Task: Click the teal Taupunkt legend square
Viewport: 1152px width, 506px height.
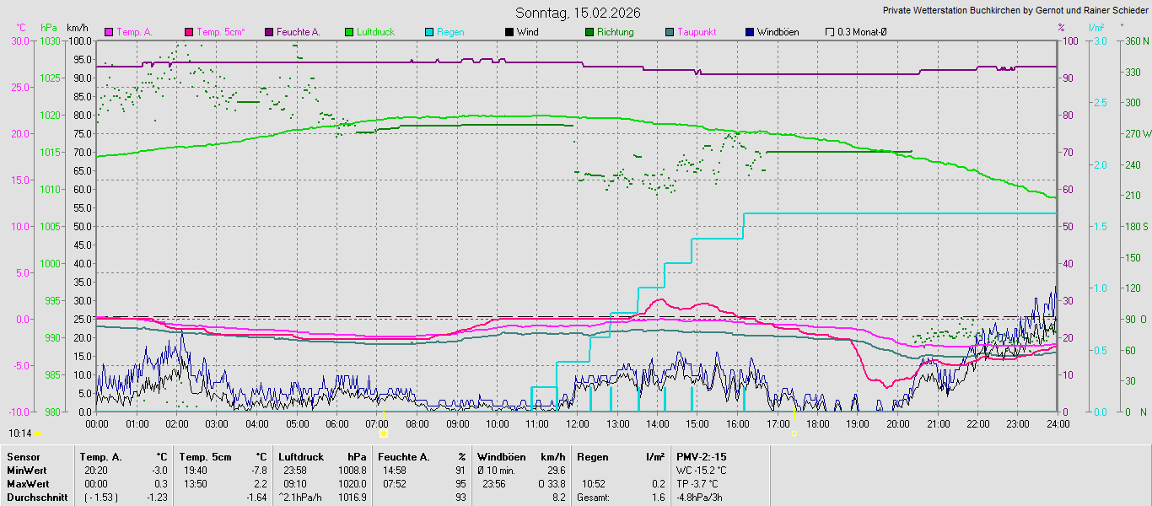Action: coord(670,32)
